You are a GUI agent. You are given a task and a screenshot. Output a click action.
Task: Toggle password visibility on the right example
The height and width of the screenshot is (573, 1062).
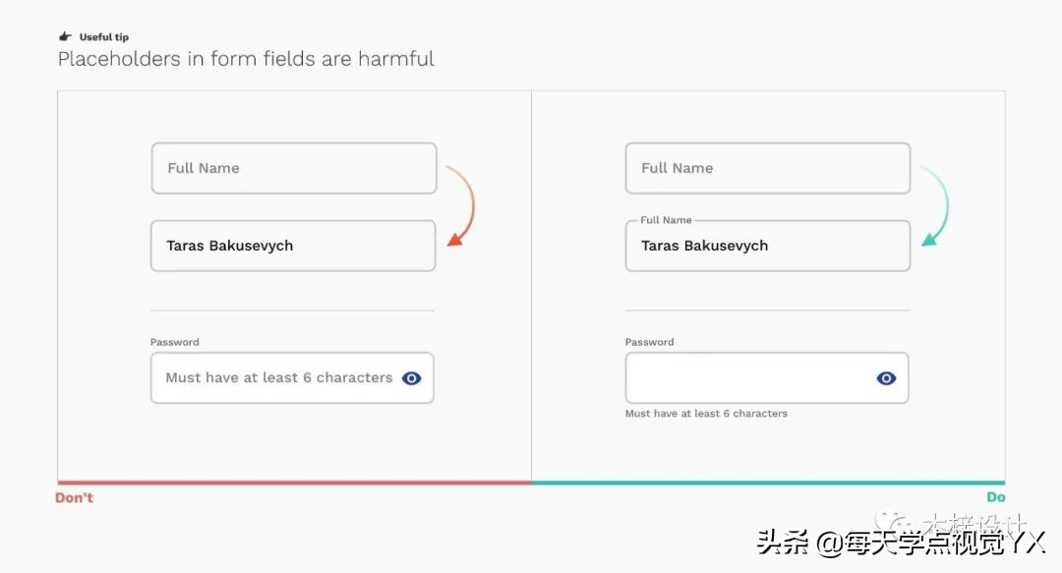coord(886,377)
